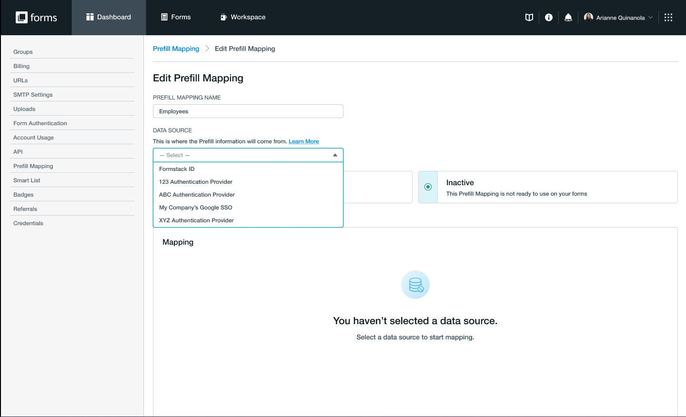Click the empty data source database icon
This screenshot has height=417, width=686.
[x=415, y=285]
